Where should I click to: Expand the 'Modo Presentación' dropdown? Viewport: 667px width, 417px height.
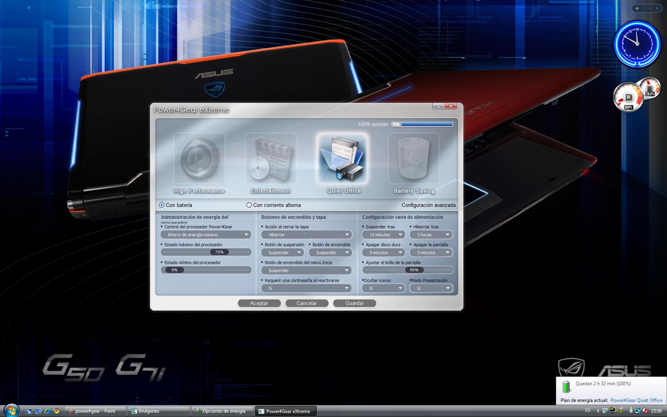(431, 288)
